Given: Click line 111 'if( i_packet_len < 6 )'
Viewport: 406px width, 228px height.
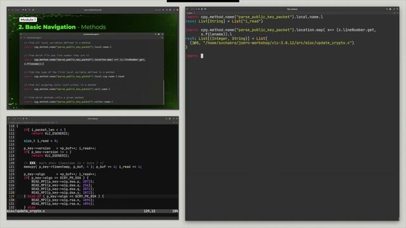Looking at the screenshot, I should [x=44, y=130].
